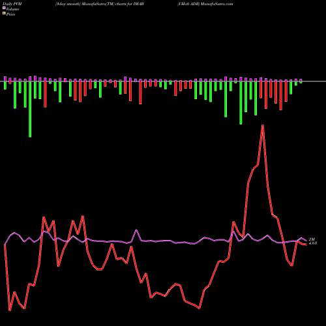Click the magenta Volume legend swatch
Screen dimensions: 326x326
[x=4, y=8]
